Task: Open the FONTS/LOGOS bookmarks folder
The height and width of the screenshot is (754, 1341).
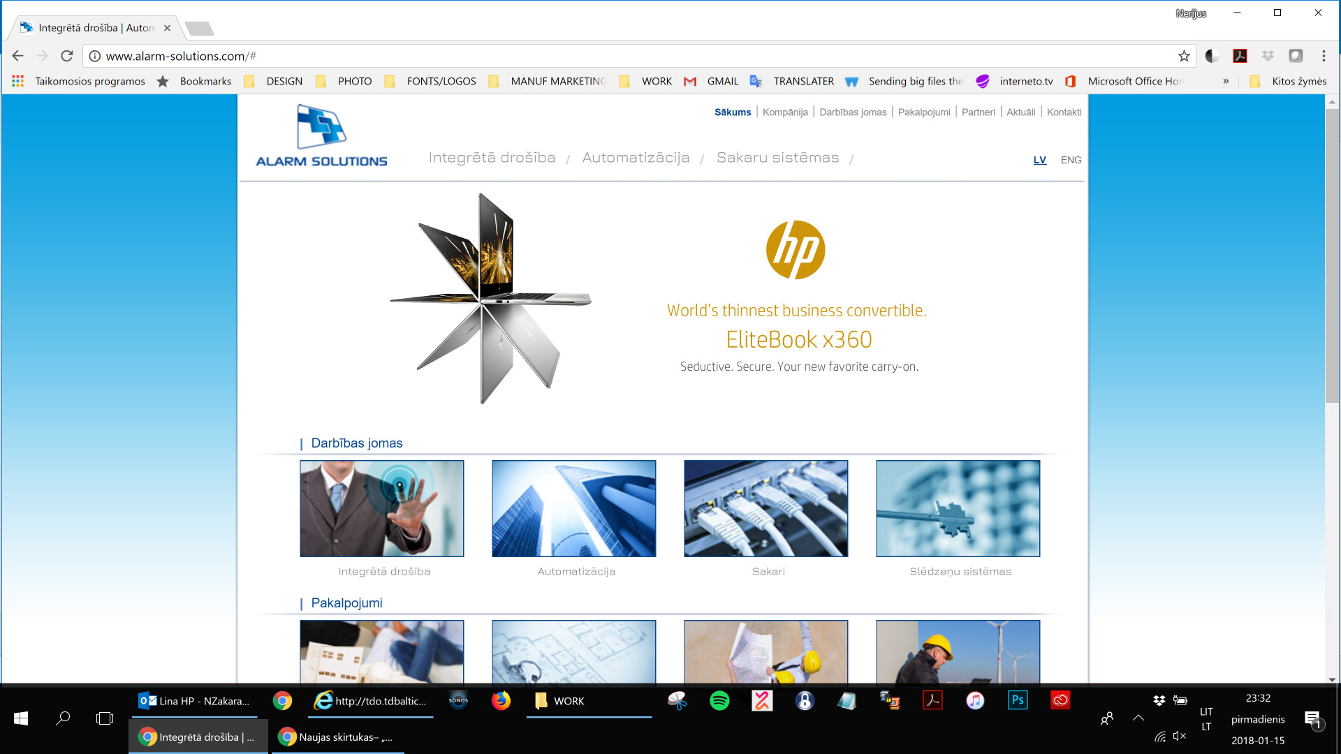Action: [430, 81]
